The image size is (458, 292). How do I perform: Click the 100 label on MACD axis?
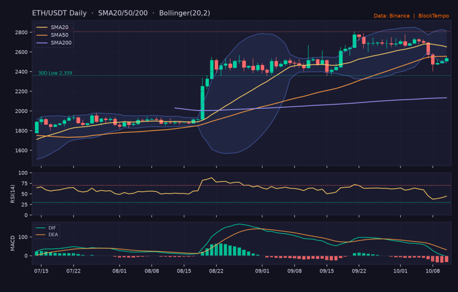23,237
